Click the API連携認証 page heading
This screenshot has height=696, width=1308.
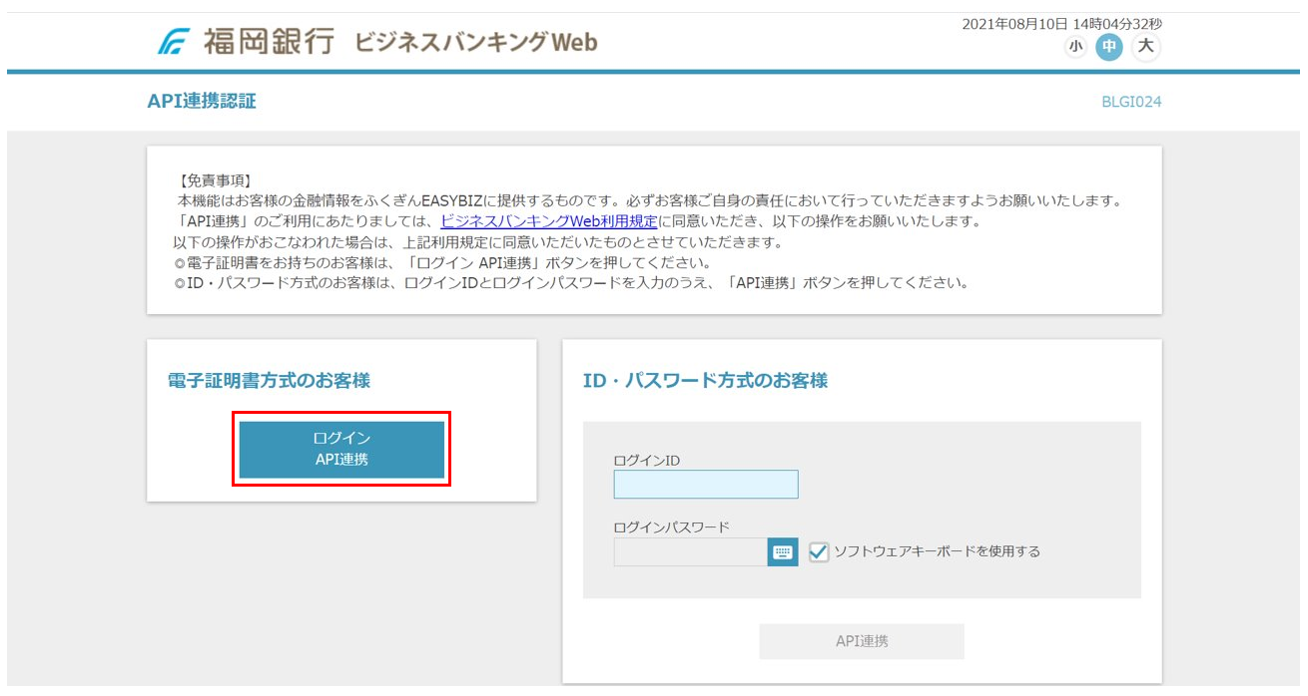pos(202,101)
